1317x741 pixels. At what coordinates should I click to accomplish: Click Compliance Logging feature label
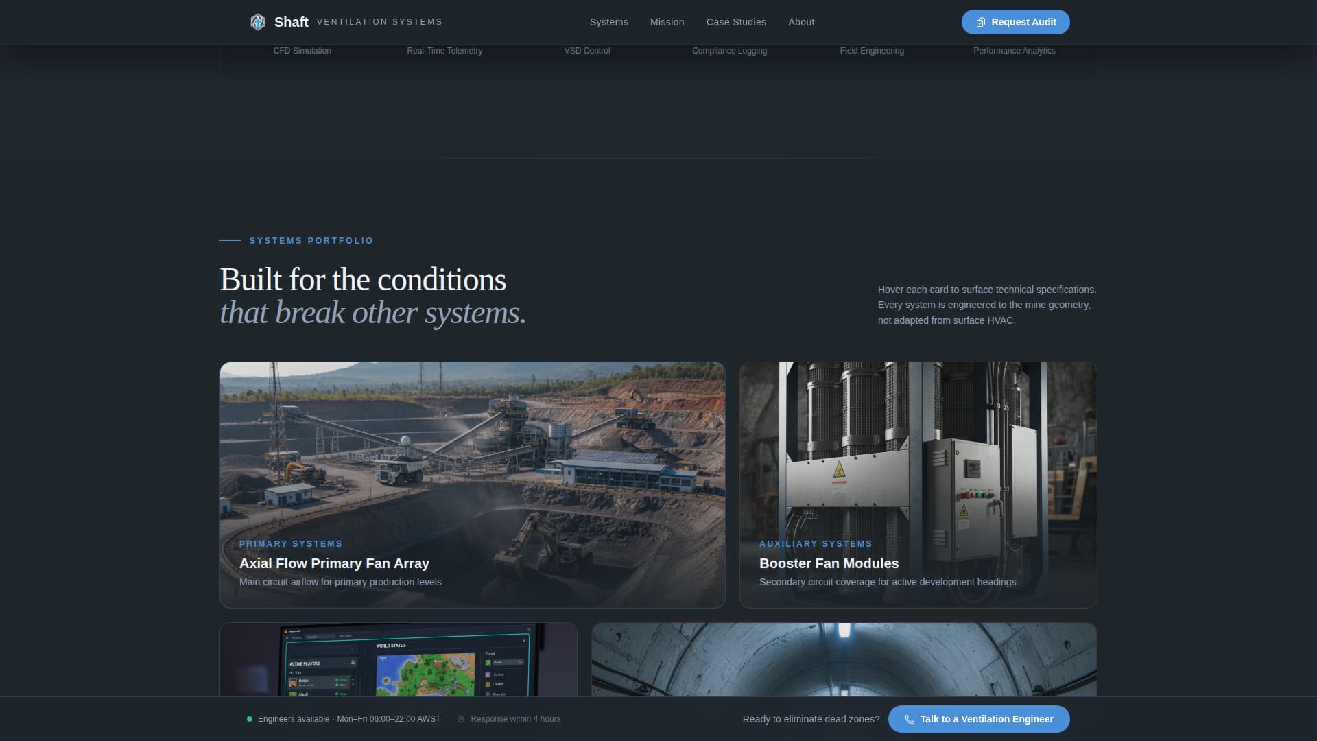pyautogui.click(x=729, y=51)
